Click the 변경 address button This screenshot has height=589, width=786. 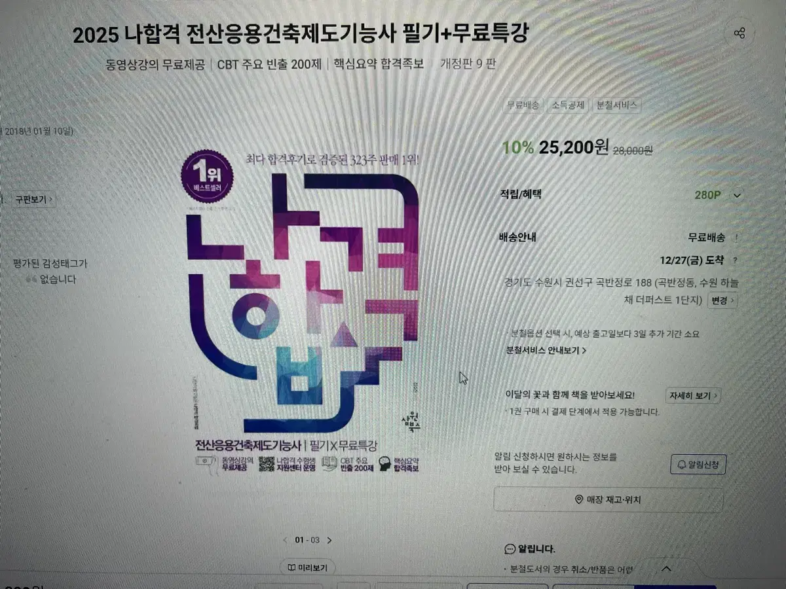pos(723,300)
